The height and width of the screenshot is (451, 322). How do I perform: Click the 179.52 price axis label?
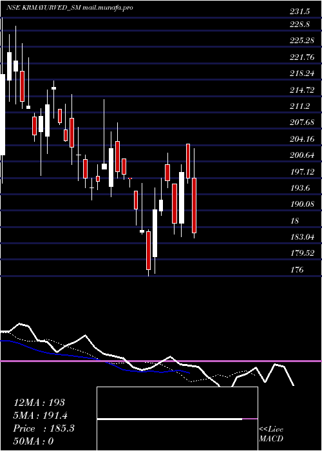(x=302, y=253)
